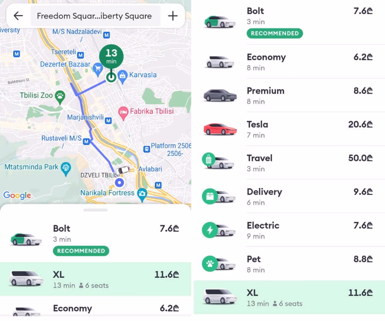This screenshot has height=321, width=385.
Task: Tap the Narikala Fortress camera marker
Action: tap(142, 193)
